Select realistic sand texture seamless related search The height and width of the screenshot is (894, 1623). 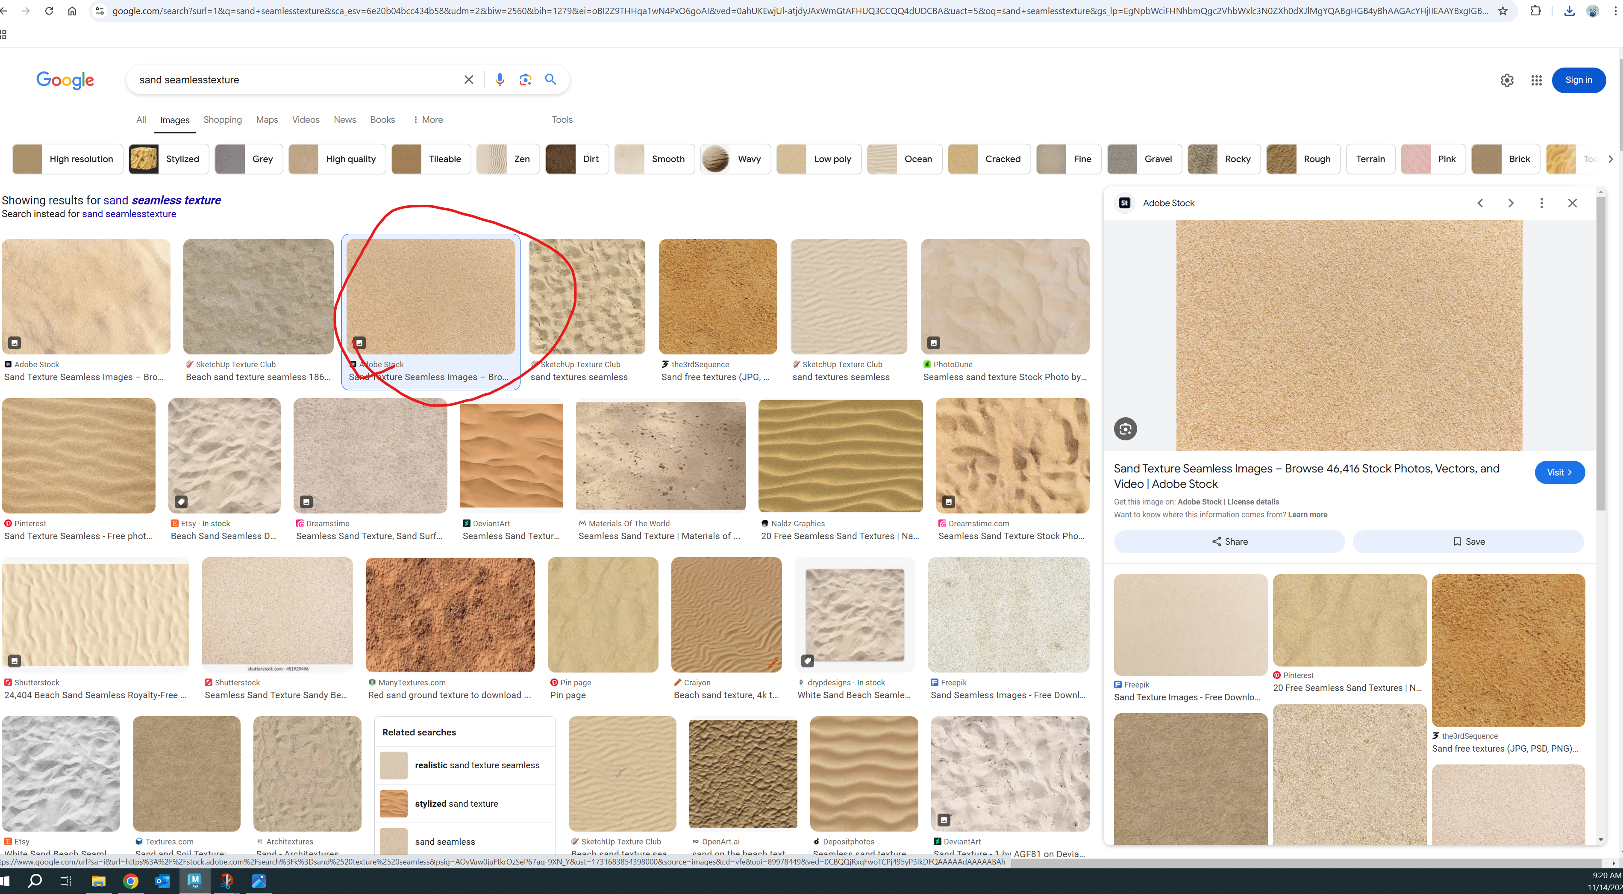point(465,765)
